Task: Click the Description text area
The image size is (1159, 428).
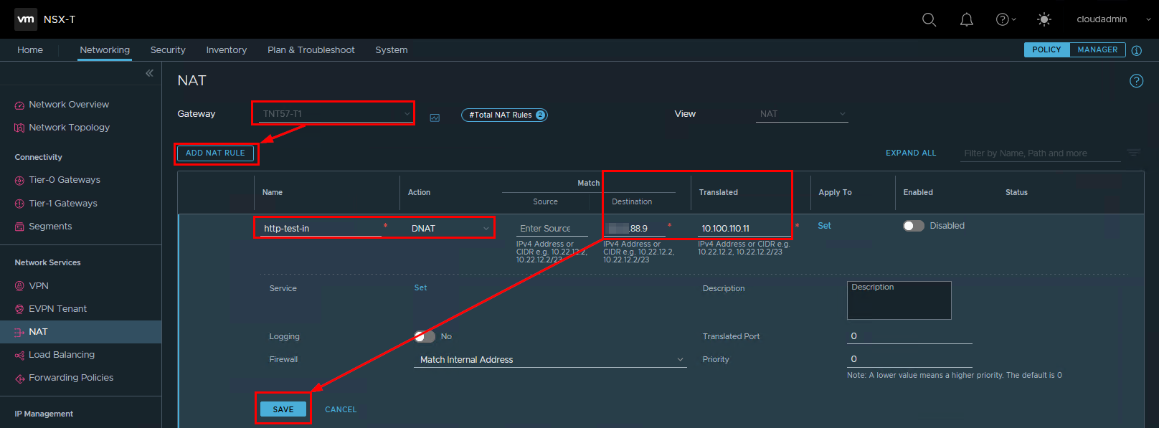Action: pos(899,300)
